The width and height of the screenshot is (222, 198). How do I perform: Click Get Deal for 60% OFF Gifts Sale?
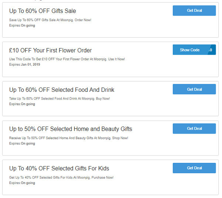[194, 11]
